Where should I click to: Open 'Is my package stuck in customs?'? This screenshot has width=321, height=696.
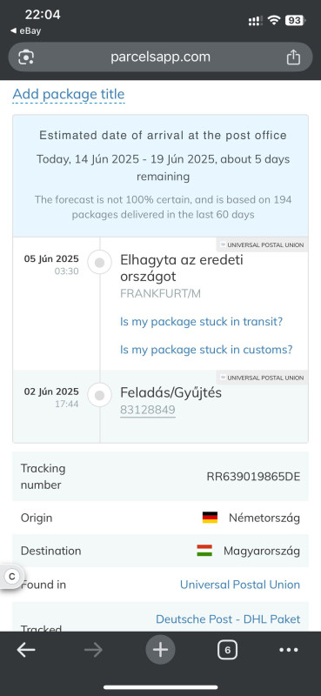tap(206, 350)
